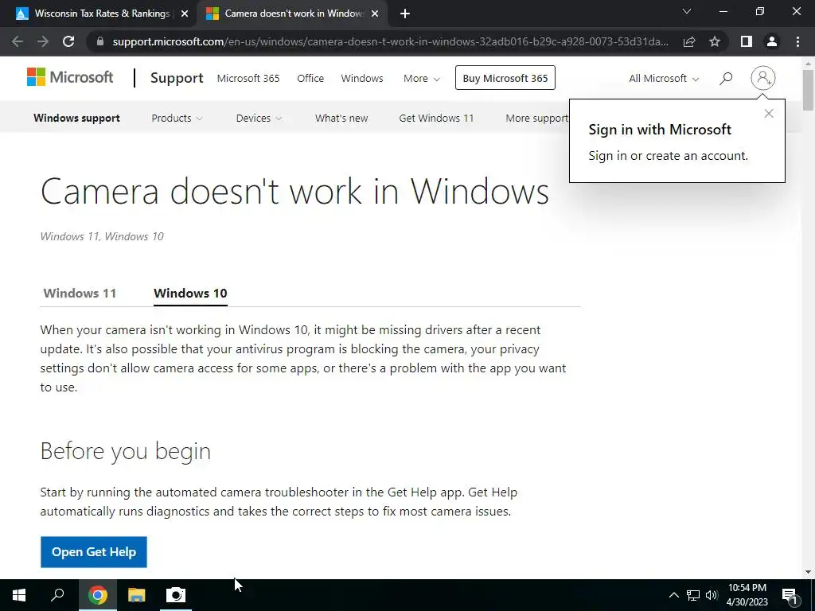
Task: Click the browser forward arrow
Action: coord(43,41)
